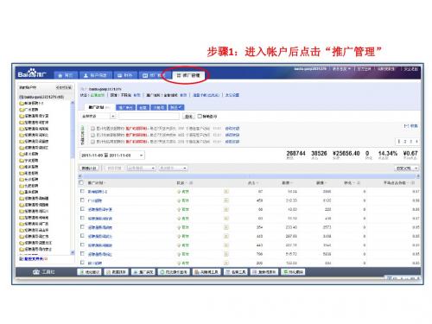Tick the second notification message checkbox
432x324 pixels.
coord(92,135)
